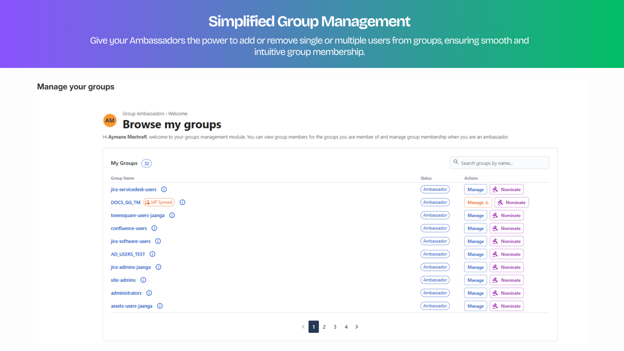Click the magnifier icon in the search field
The width and height of the screenshot is (624, 351).
click(x=456, y=162)
